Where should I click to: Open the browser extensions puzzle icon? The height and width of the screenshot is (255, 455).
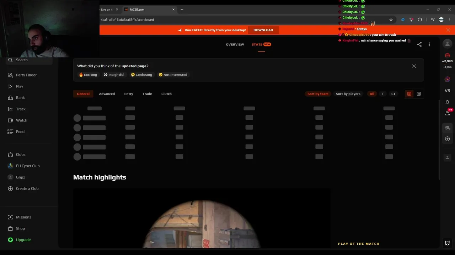pyautogui.click(x=420, y=19)
